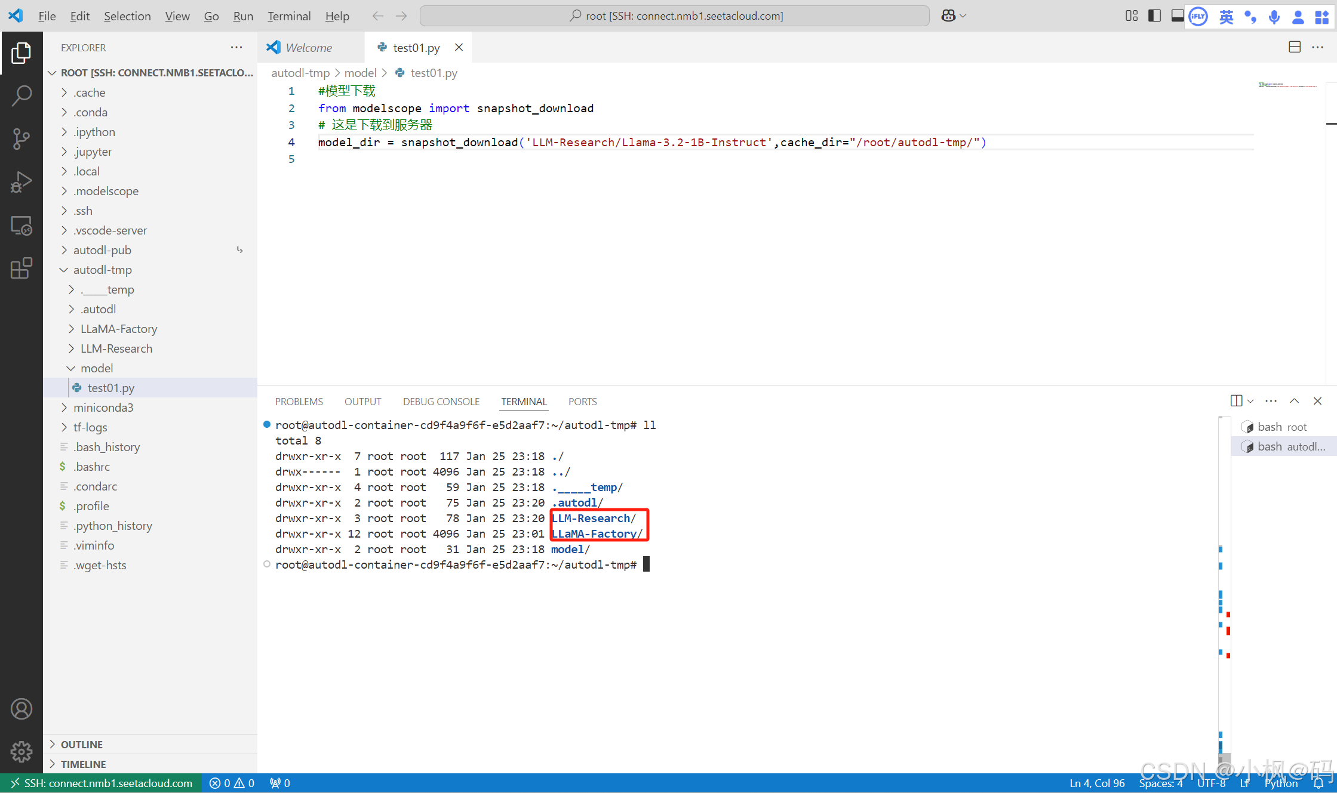Open the Selection menu
Screen dimensions: 1337x793
[127, 16]
